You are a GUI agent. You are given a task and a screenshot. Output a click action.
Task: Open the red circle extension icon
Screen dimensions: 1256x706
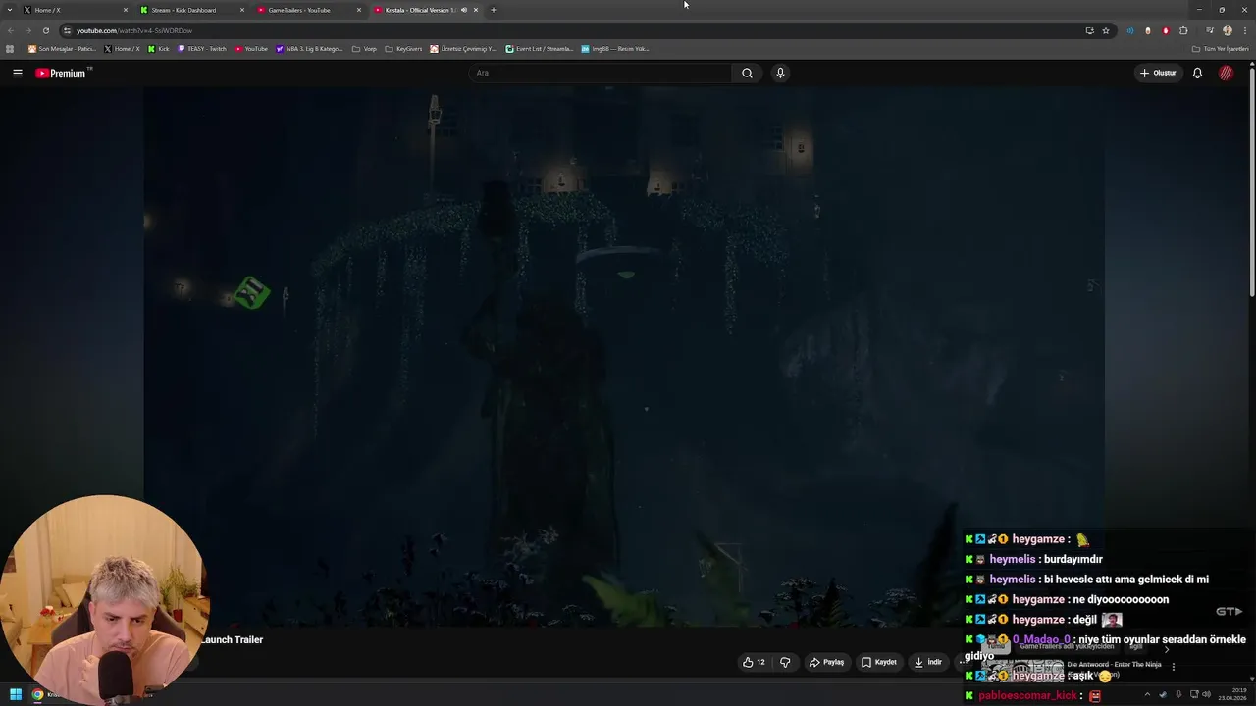click(1166, 30)
